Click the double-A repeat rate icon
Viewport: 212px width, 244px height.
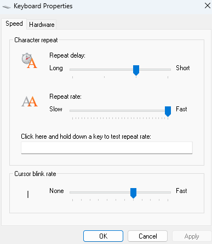(x=30, y=101)
